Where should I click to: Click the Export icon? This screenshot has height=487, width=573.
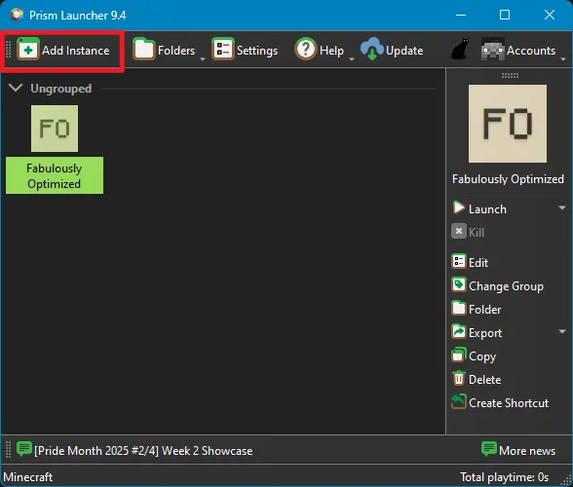point(459,332)
